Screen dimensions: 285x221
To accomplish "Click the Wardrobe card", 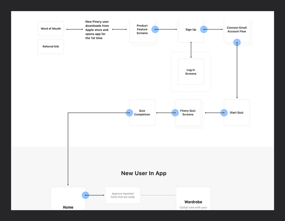I will [193, 200].
